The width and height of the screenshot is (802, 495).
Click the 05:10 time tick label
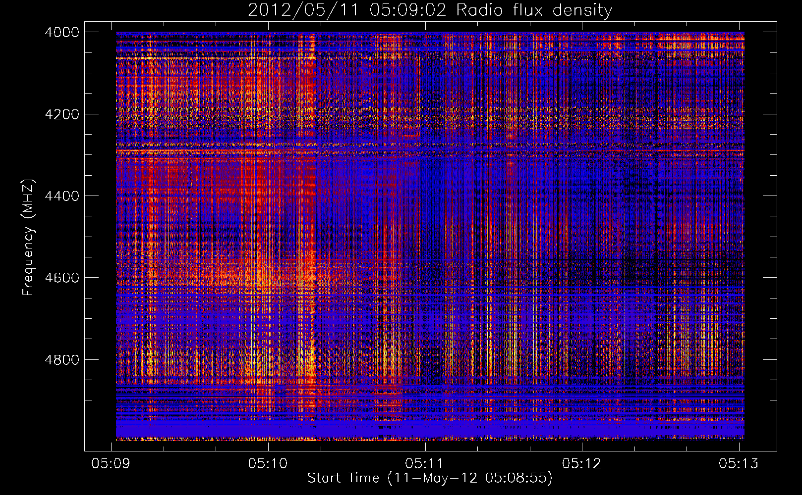[x=268, y=463]
